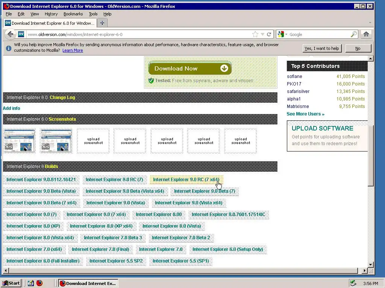Click the info icon in notification bar
385x288 pixels.
click(9, 48)
